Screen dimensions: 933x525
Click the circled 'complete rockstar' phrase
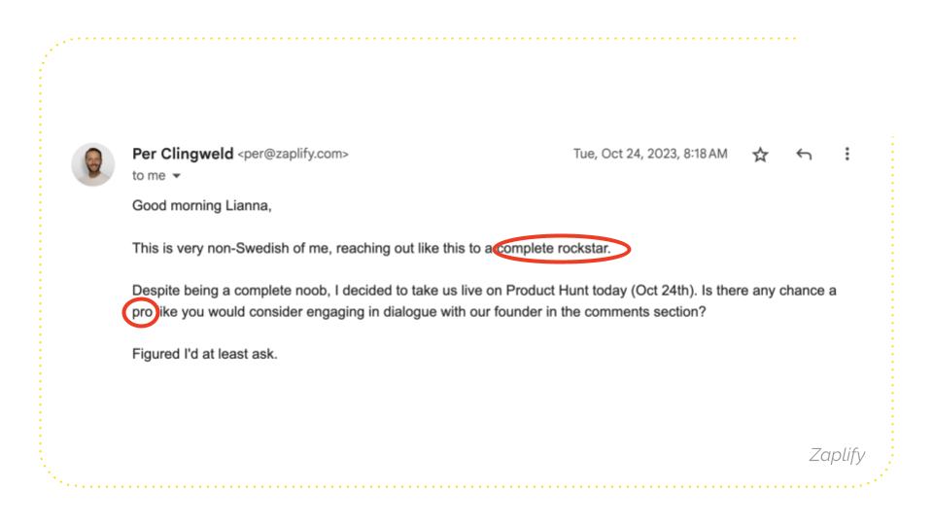tap(554, 248)
